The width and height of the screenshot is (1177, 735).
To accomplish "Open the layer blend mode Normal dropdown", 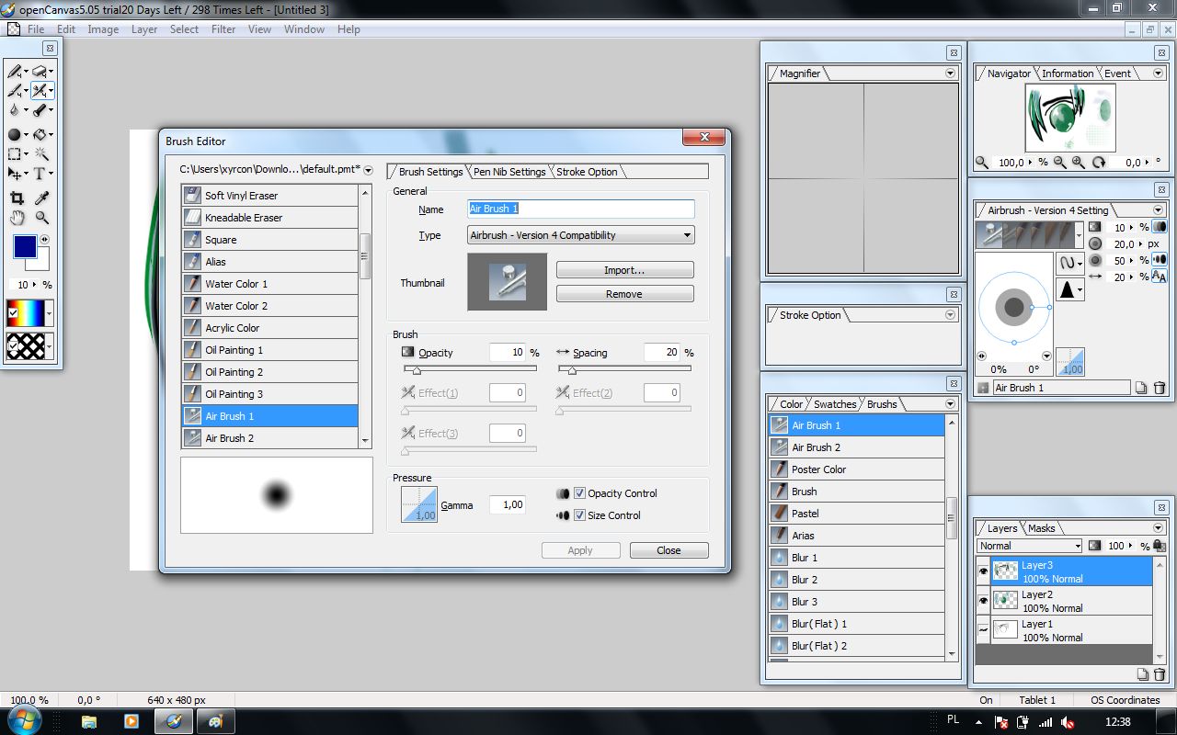I will click(1029, 546).
